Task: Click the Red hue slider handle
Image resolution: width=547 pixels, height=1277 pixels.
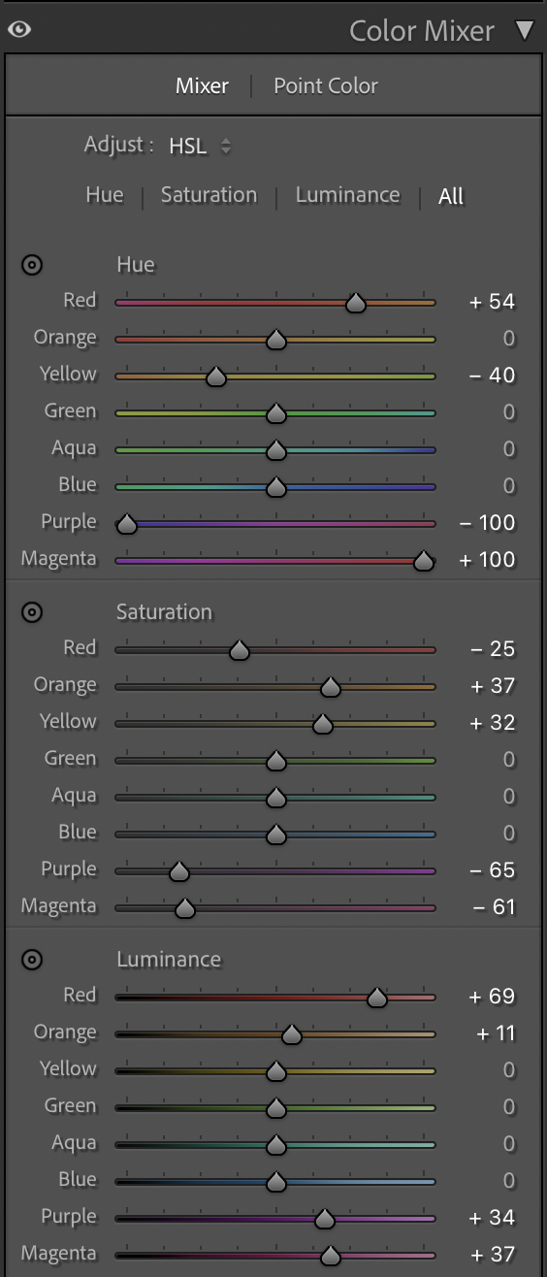Action: click(356, 303)
